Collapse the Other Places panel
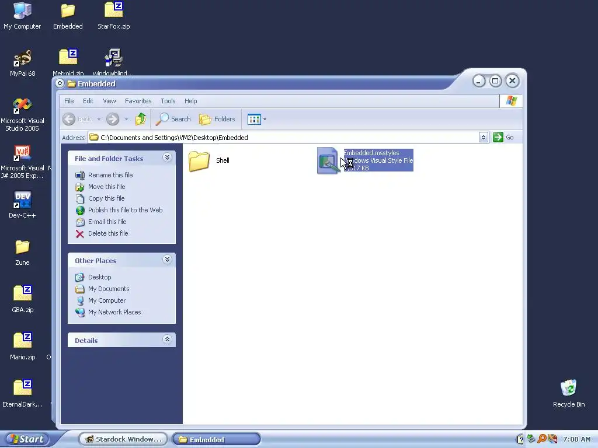This screenshot has height=448, width=598. click(x=167, y=260)
